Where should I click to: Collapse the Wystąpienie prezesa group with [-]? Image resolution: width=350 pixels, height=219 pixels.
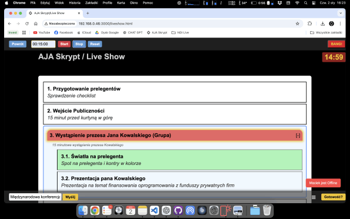(x=298, y=136)
